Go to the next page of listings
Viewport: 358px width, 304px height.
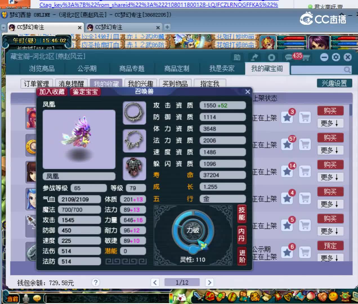209,282
